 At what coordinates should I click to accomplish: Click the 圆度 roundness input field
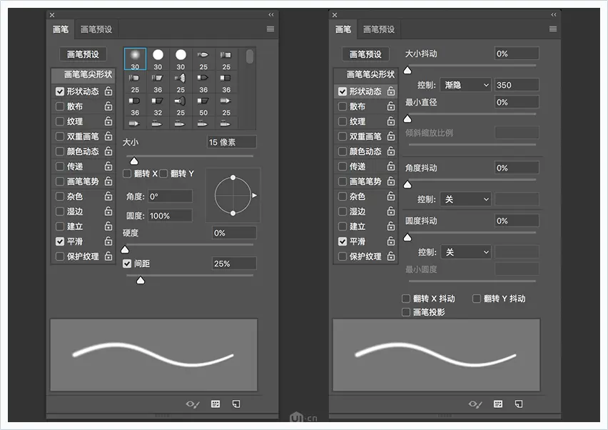(x=171, y=216)
